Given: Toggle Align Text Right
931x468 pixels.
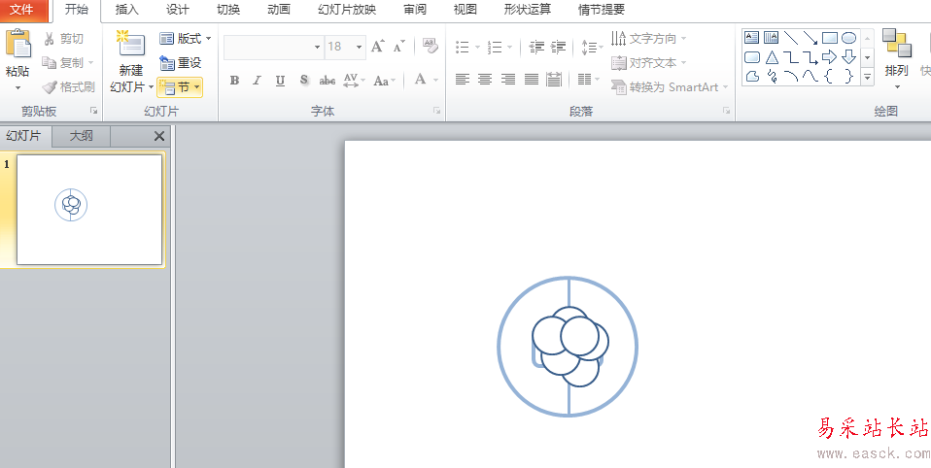Looking at the screenshot, I should (508, 79).
